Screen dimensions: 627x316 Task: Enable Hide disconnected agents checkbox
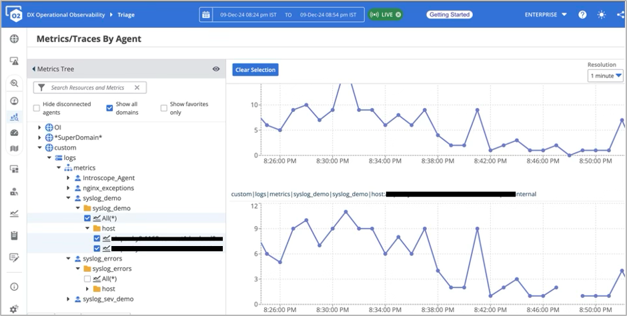(x=37, y=108)
